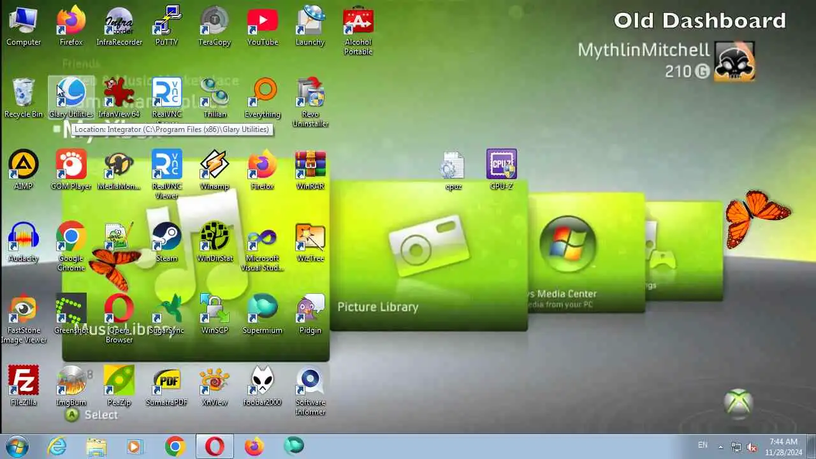Open the PuTTY shortcut
The height and width of the screenshot is (459, 816).
coord(167,27)
